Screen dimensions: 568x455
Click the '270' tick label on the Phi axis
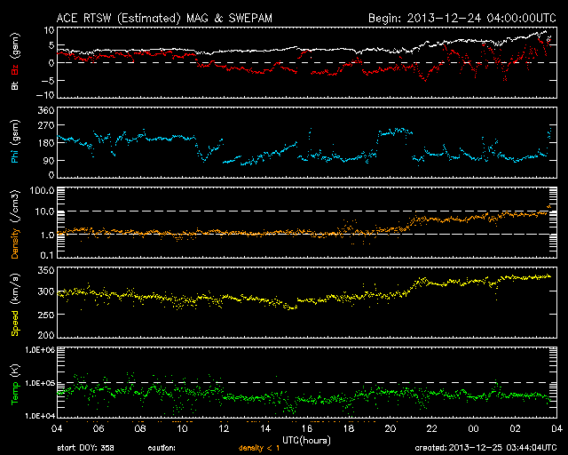point(46,125)
